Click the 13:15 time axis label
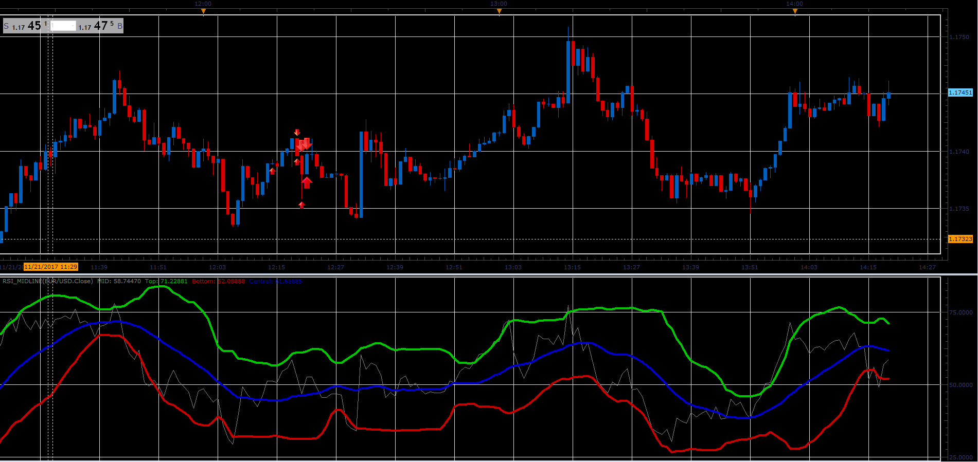 (572, 267)
